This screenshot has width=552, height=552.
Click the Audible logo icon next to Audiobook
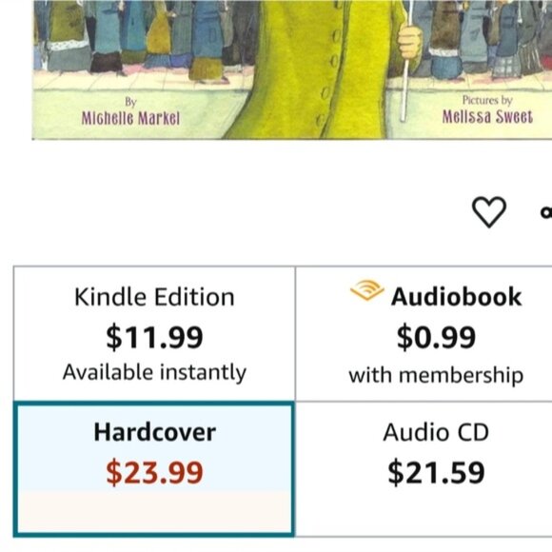pos(366,291)
